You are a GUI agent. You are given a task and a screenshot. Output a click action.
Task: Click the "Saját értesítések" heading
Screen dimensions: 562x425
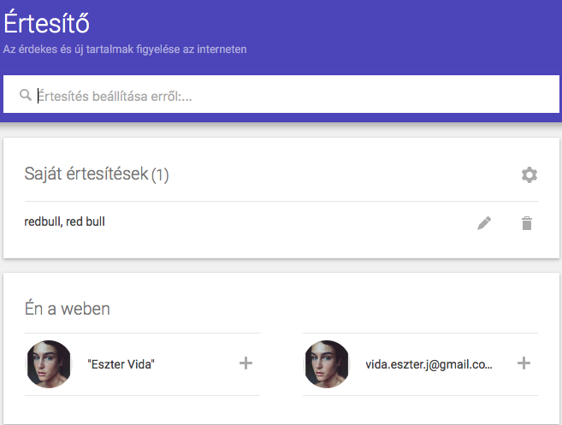click(x=86, y=175)
